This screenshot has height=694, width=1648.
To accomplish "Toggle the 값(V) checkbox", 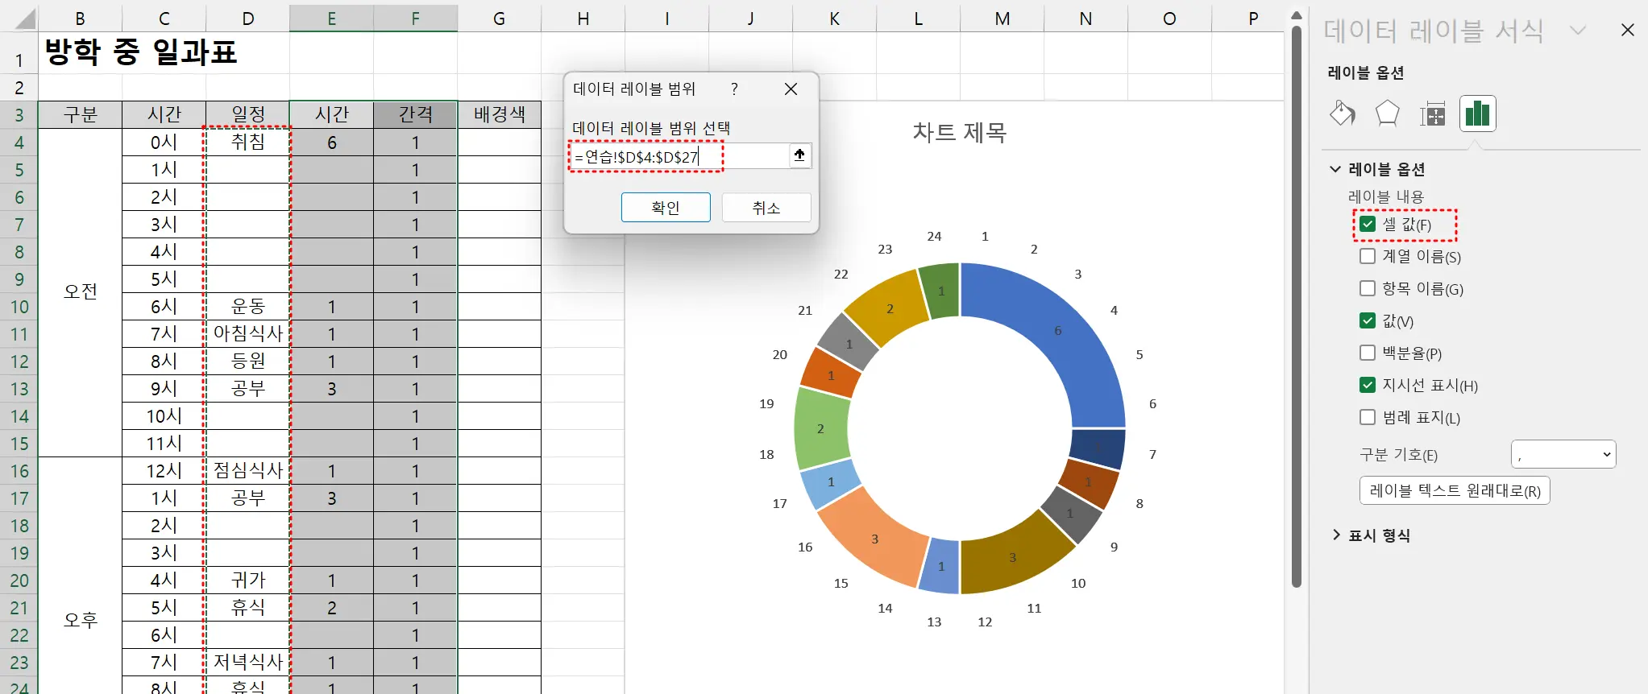I will point(1368,321).
